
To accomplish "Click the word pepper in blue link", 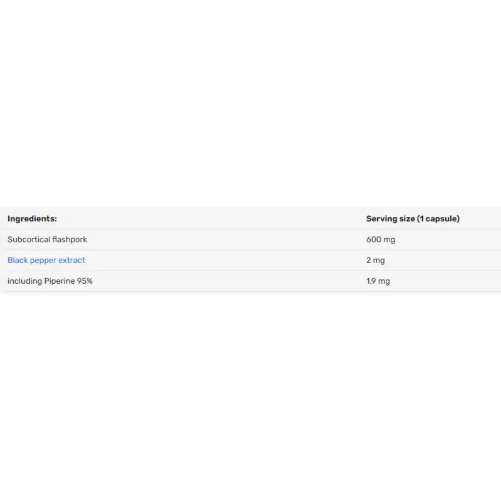I will coord(43,261).
